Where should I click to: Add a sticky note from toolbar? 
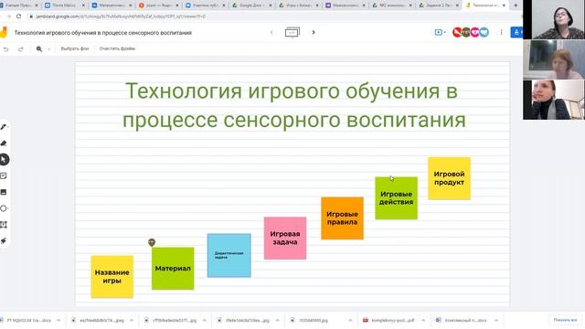click(4, 175)
